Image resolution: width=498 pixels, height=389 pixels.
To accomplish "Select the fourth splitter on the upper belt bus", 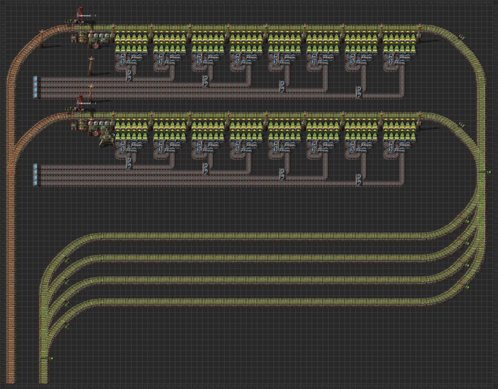I will [x=359, y=92].
